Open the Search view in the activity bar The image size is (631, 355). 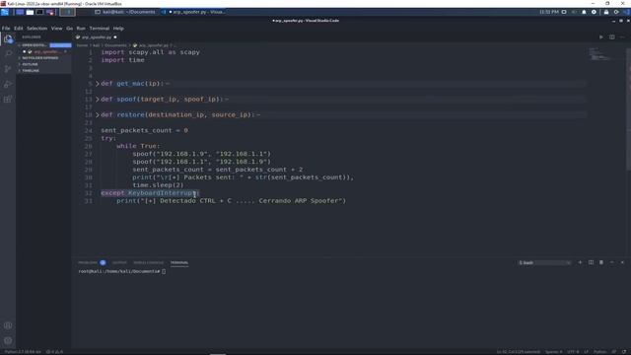(x=8, y=53)
